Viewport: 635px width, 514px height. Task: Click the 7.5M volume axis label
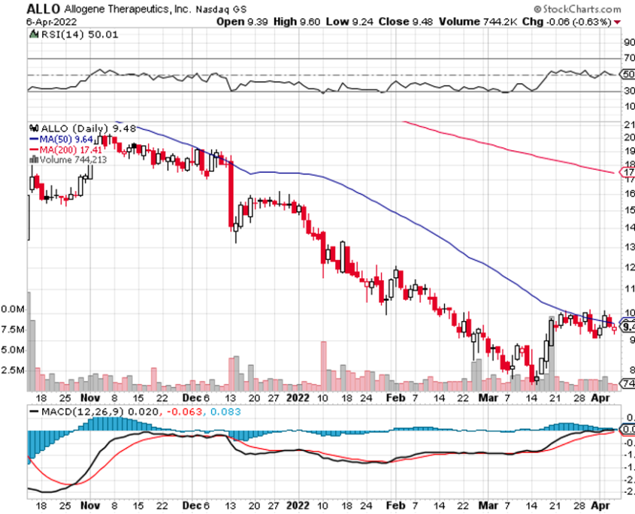[x=13, y=329]
